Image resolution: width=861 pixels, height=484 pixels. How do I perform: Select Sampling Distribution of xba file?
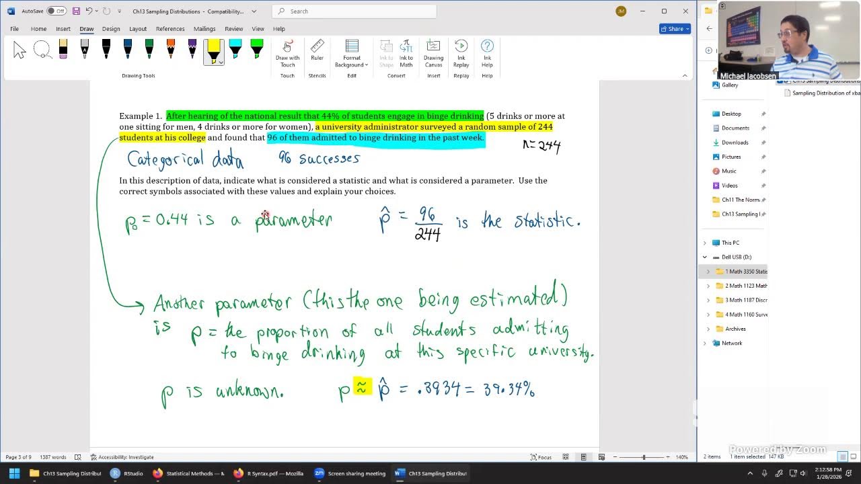[821, 93]
